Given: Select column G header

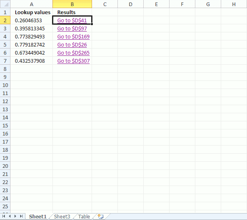Looking at the screenshot, I should click(x=208, y=4).
